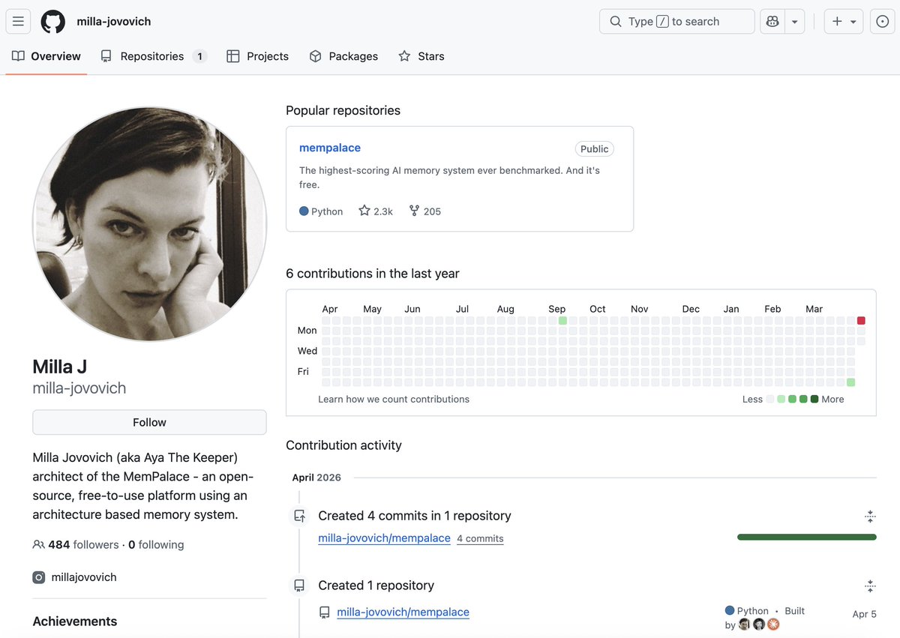
Task: Click the lightest gray legend square
Action: tap(769, 400)
